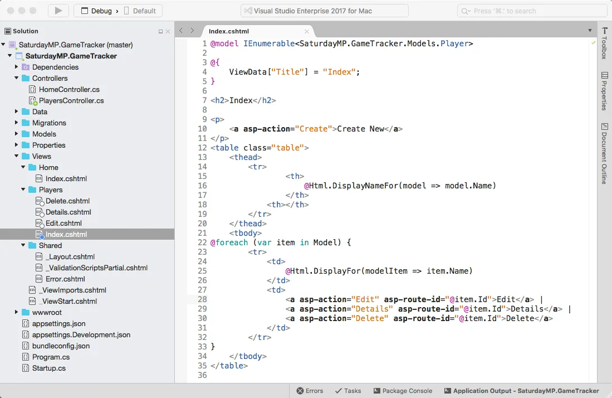Select the bundleconfig.json file icon

(x=26, y=346)
